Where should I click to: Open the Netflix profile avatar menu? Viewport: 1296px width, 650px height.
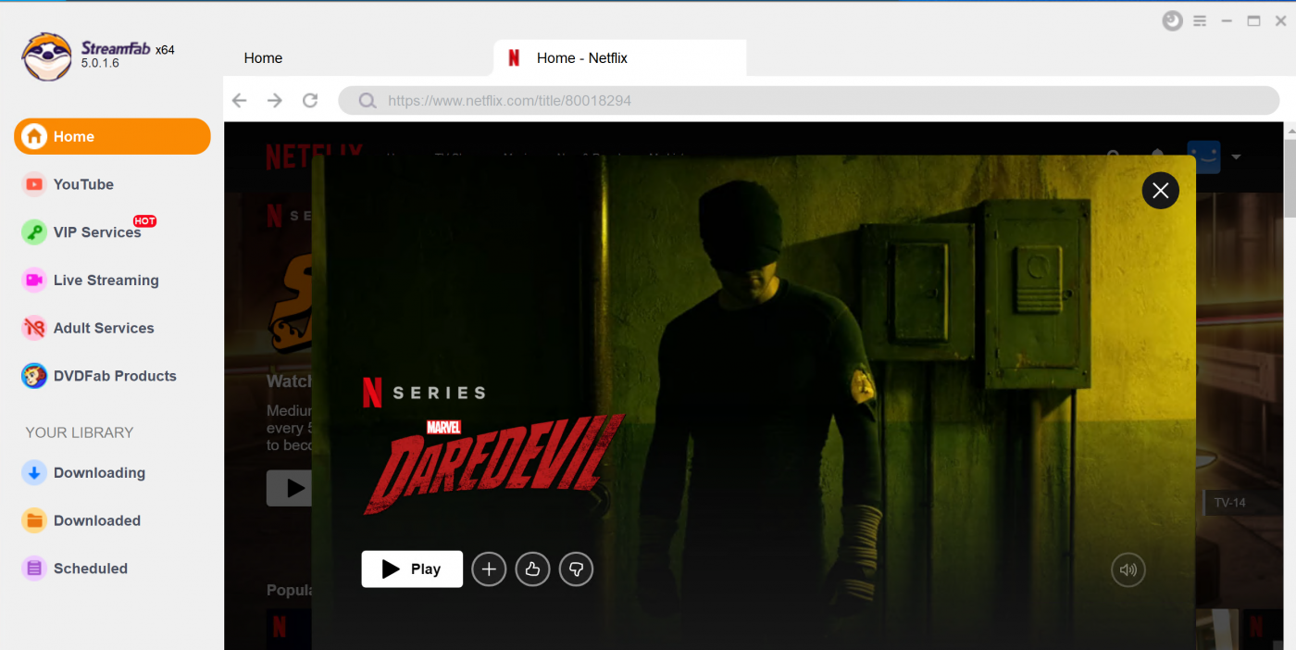(1203, 156)
